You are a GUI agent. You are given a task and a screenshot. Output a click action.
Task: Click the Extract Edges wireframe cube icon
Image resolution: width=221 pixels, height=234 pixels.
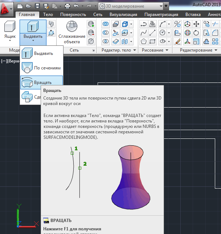(x=125, y=24)
